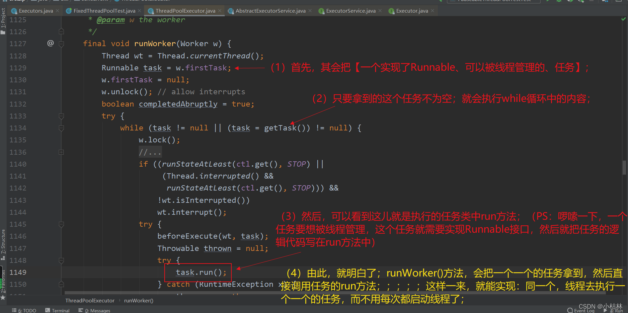Image resolution: width=628 pixels, height=313 pixels.
Task: Click the thrown variable on line 1147
Action: [x=217, y=248]
